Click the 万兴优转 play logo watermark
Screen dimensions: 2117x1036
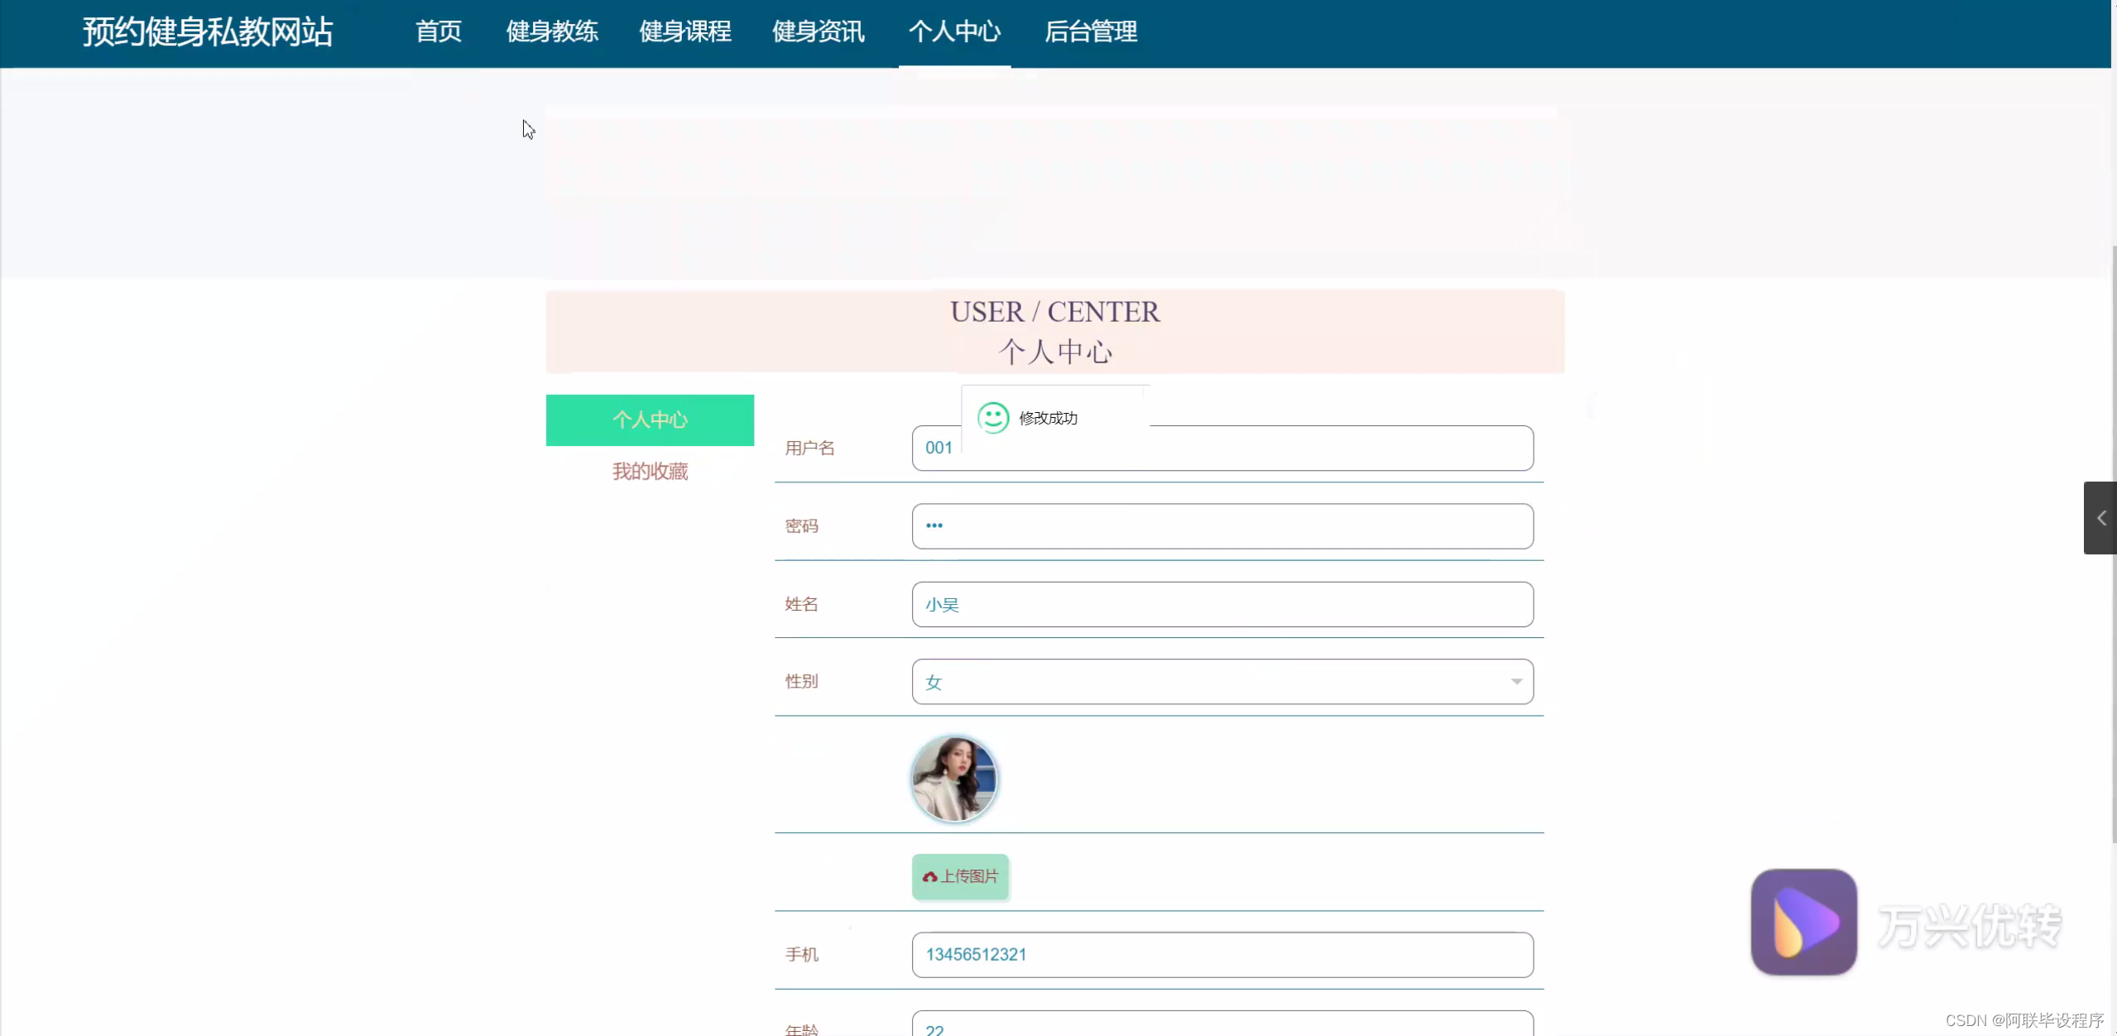pyautogui.click(x=1804, y=922)
